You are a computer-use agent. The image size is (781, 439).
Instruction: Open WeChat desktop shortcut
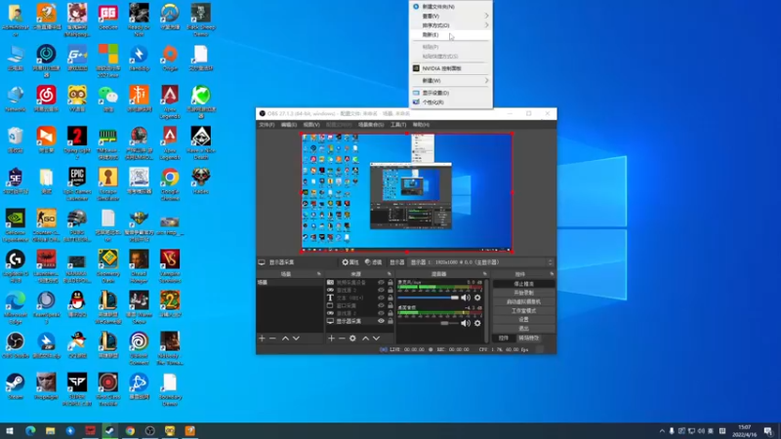[x=108, y=99]
